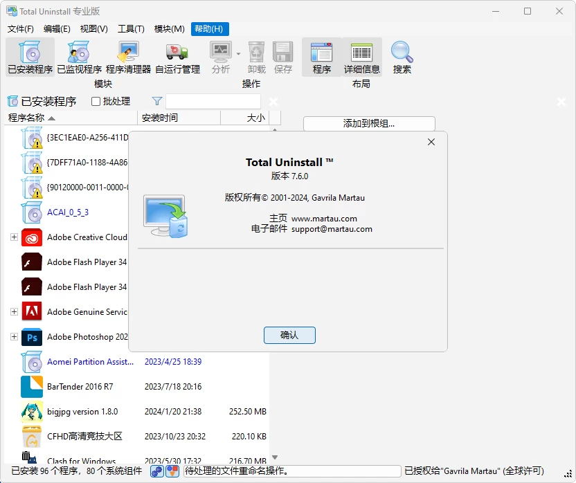Clear filter with the X beside input

point(273,102)
